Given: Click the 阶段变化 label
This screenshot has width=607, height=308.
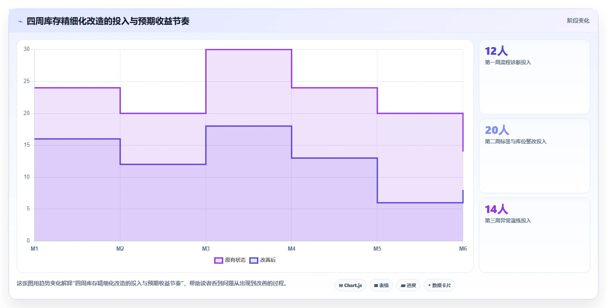Looking at the screenshot, I should click(x=578, y=21).
